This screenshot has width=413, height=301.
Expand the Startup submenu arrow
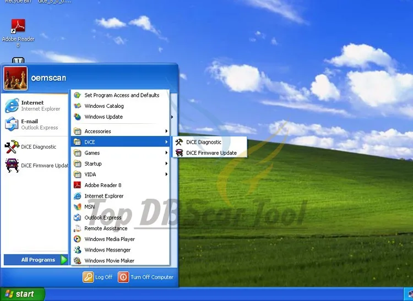(166, 163)
